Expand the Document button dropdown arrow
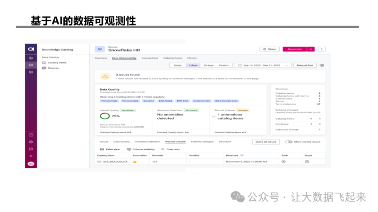378x212 pixels. (310, 49)
